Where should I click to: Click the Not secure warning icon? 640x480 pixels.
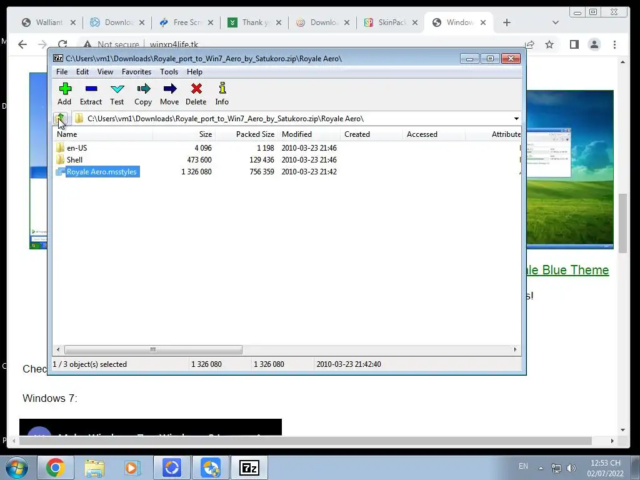(87, 44)
